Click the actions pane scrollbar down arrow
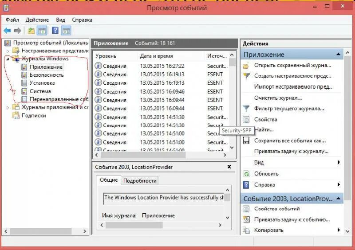Screen dimensions: 355x250 (x=348, y=231)
